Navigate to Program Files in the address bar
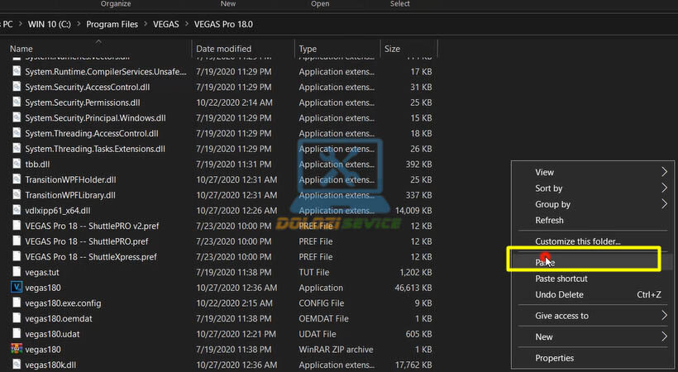This screenshot has height=372, width=678. coord(112,24)
